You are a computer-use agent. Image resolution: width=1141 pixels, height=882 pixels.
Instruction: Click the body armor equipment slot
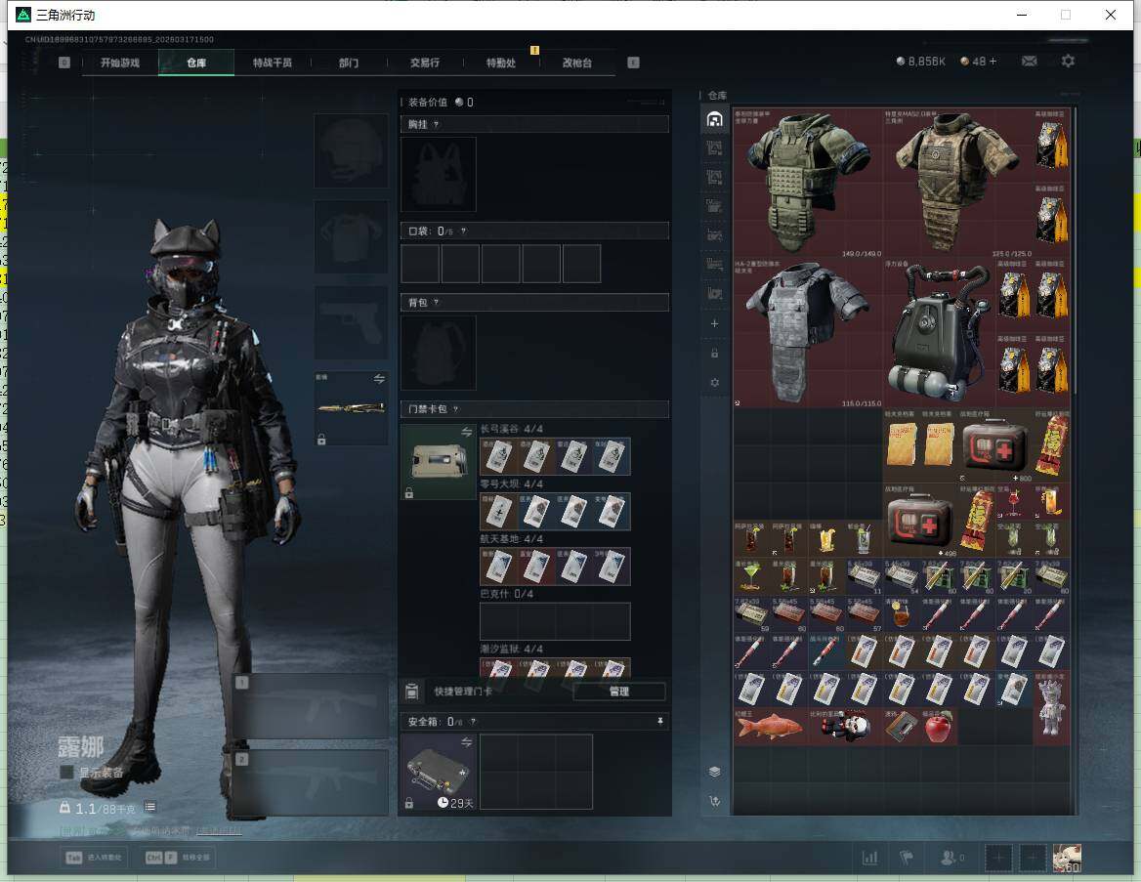[351, 236]
